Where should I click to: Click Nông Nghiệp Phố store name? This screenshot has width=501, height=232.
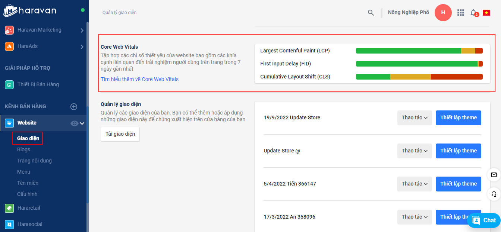(409, 13)
